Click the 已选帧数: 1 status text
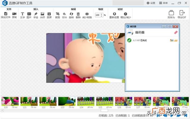 pos(123,115)
